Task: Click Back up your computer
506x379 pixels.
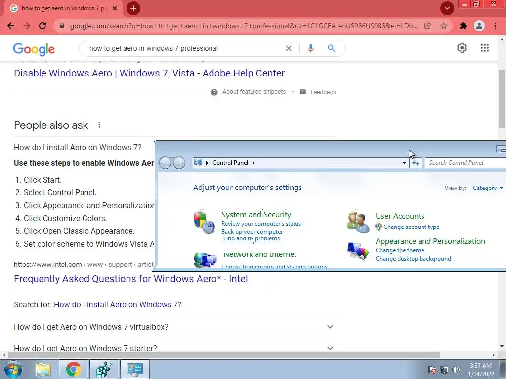Action: (x=252, y=232)
